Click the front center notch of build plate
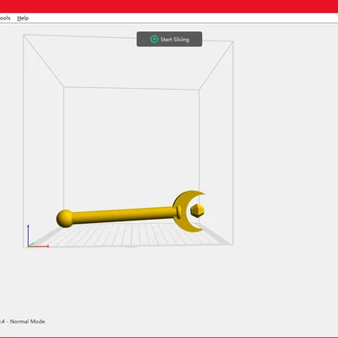 [131, 247]
